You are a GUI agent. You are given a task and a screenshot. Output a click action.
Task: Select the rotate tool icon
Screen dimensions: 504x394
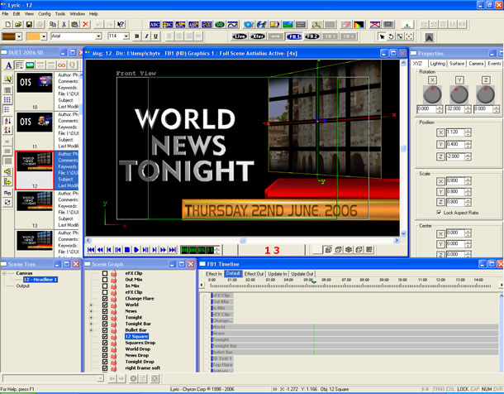(x=391, y=36)
